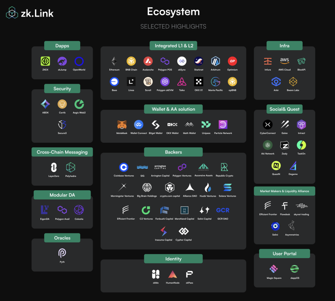Image resolution: width=335 pixels, height=301 pixels.
Task: Select the Dapps category label
Action: 62,46
